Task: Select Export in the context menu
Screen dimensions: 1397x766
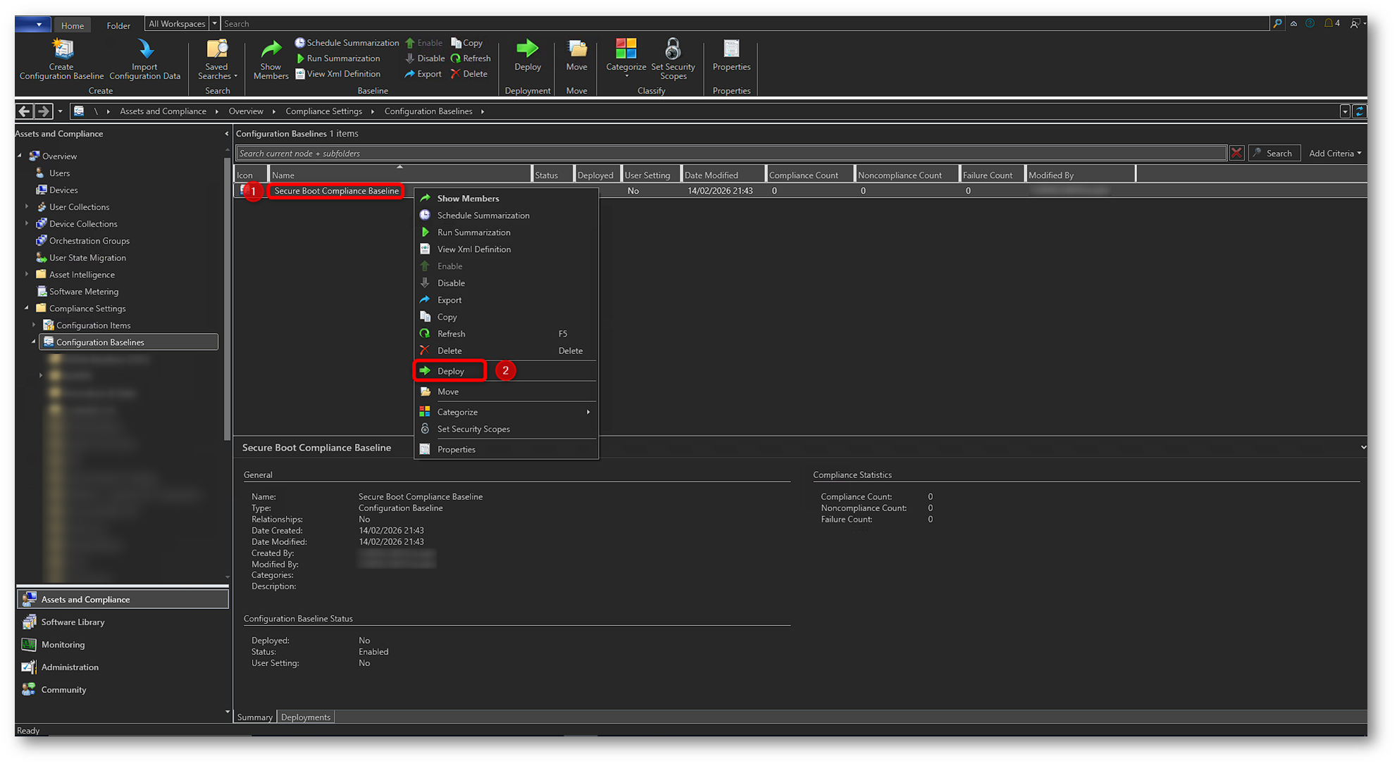Action: pos(449,300)
